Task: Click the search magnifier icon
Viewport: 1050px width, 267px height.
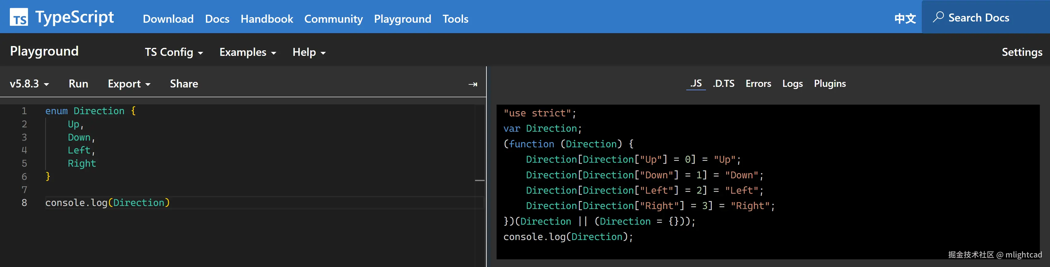Action: click(938, 17)
